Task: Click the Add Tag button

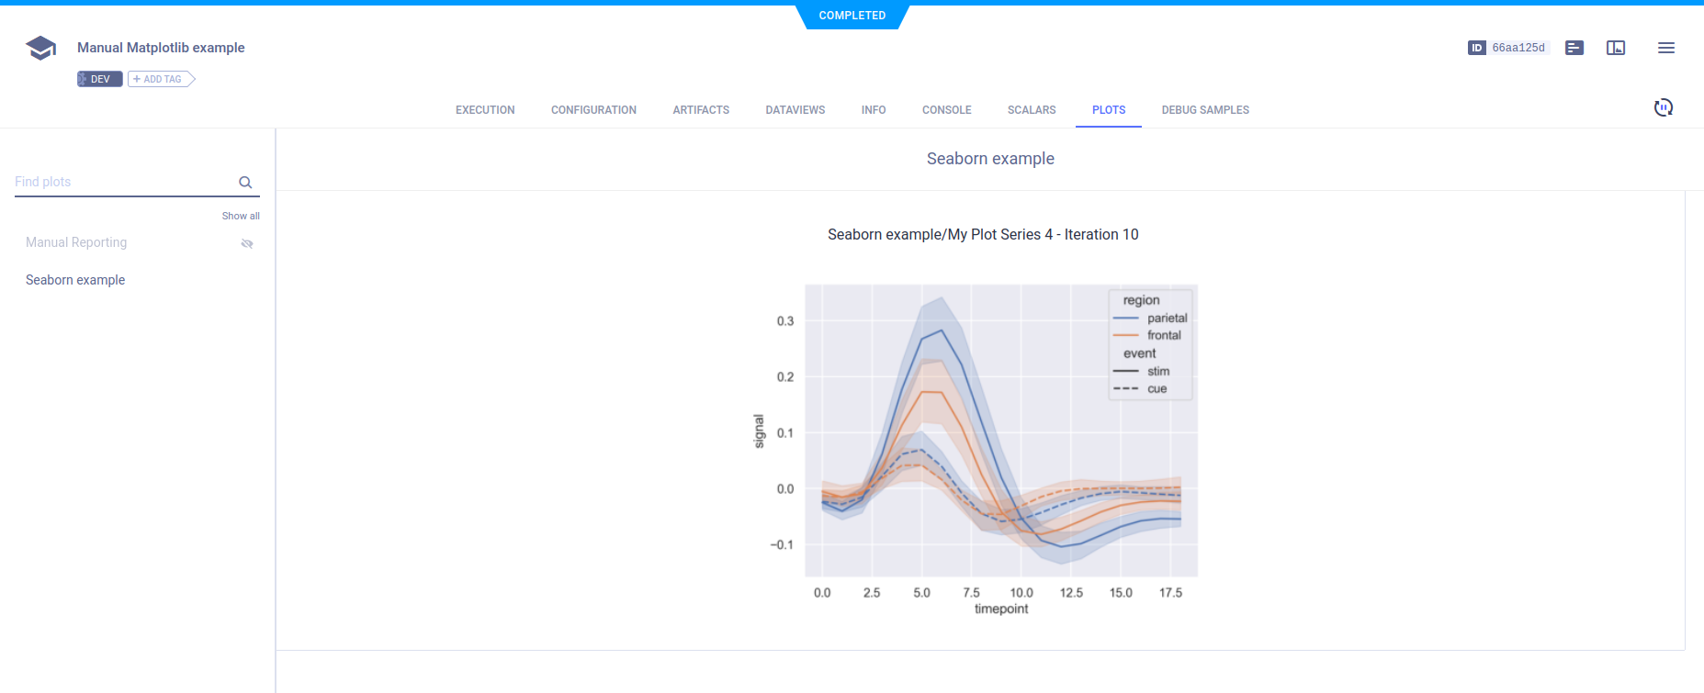Action: click(161, 79)
